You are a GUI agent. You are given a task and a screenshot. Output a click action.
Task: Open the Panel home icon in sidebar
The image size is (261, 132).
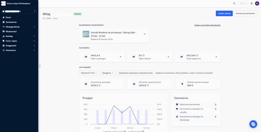pos(4,17)
